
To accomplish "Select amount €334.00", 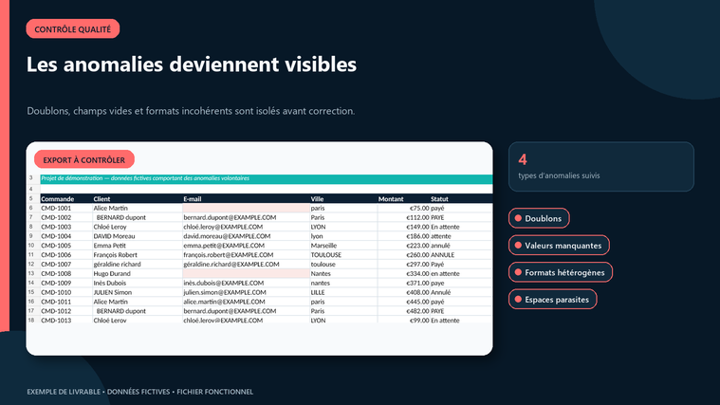I will coord(403,273).
